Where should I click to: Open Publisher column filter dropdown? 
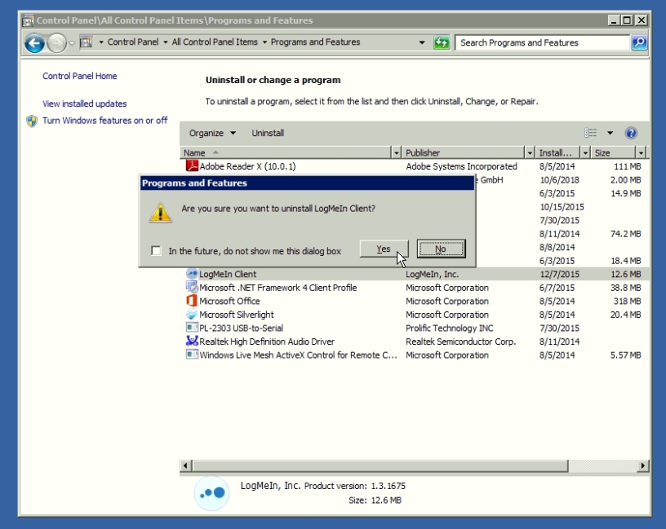tap(530, 152)
